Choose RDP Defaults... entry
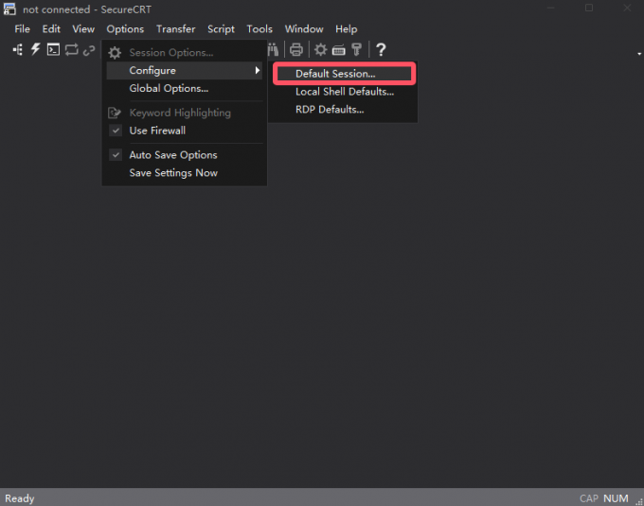The height and width of the screenshot is (506, 644). click(x=344, y=110)
